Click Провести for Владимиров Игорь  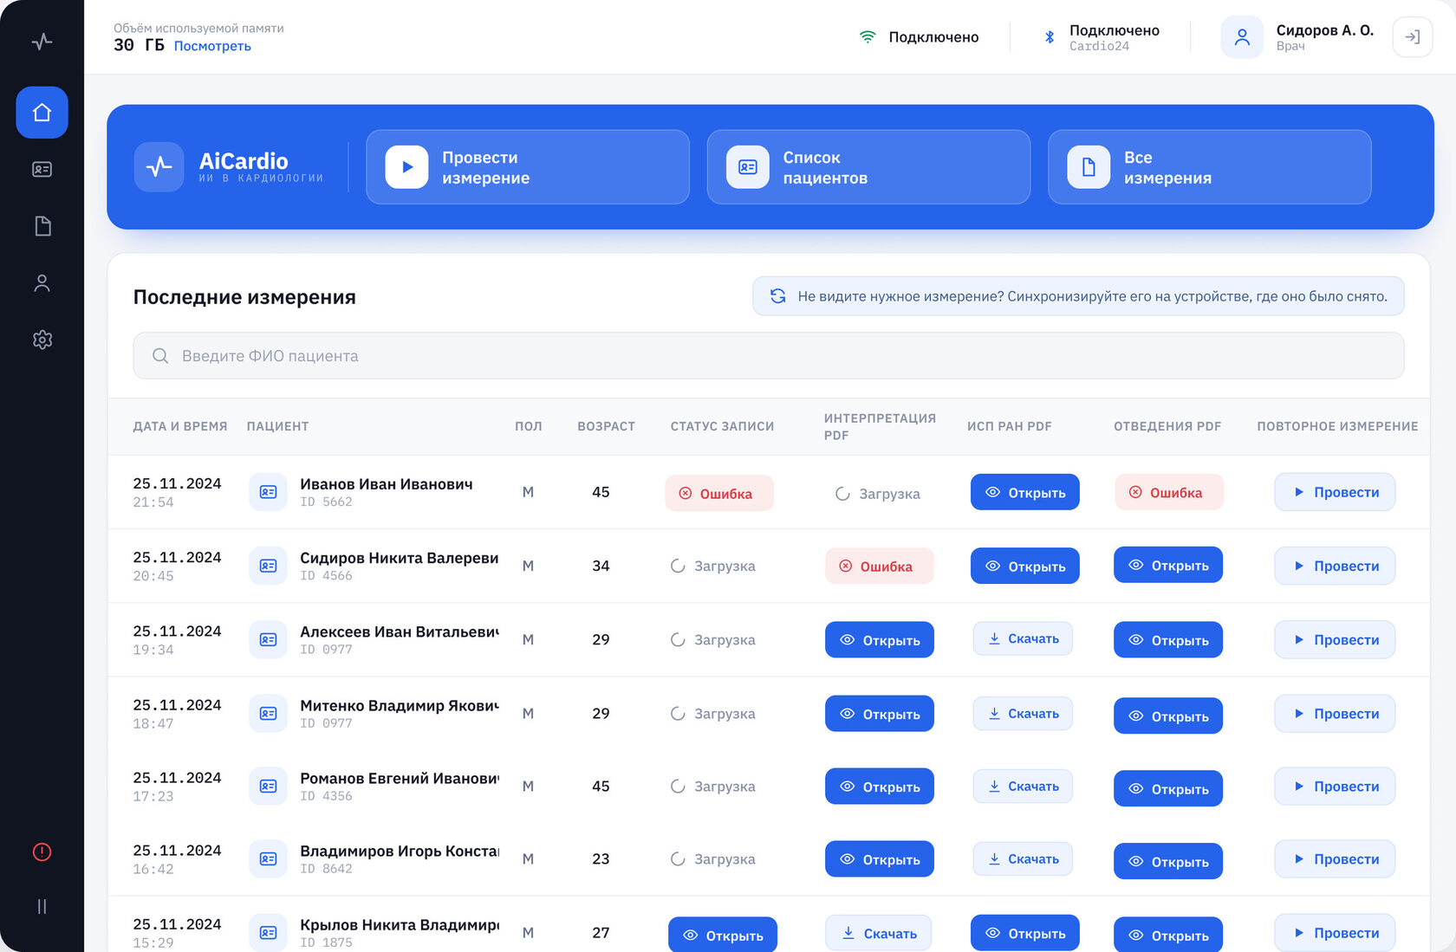(x=1335, y=859)
